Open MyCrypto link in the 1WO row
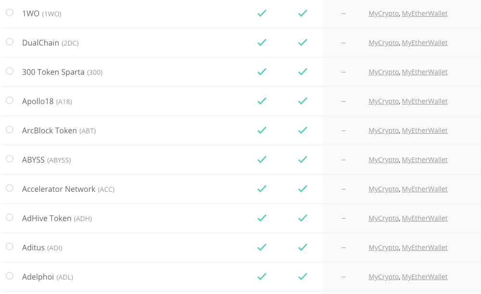The height and width of the screenshot is (294, 481). (x=383, y=13)
